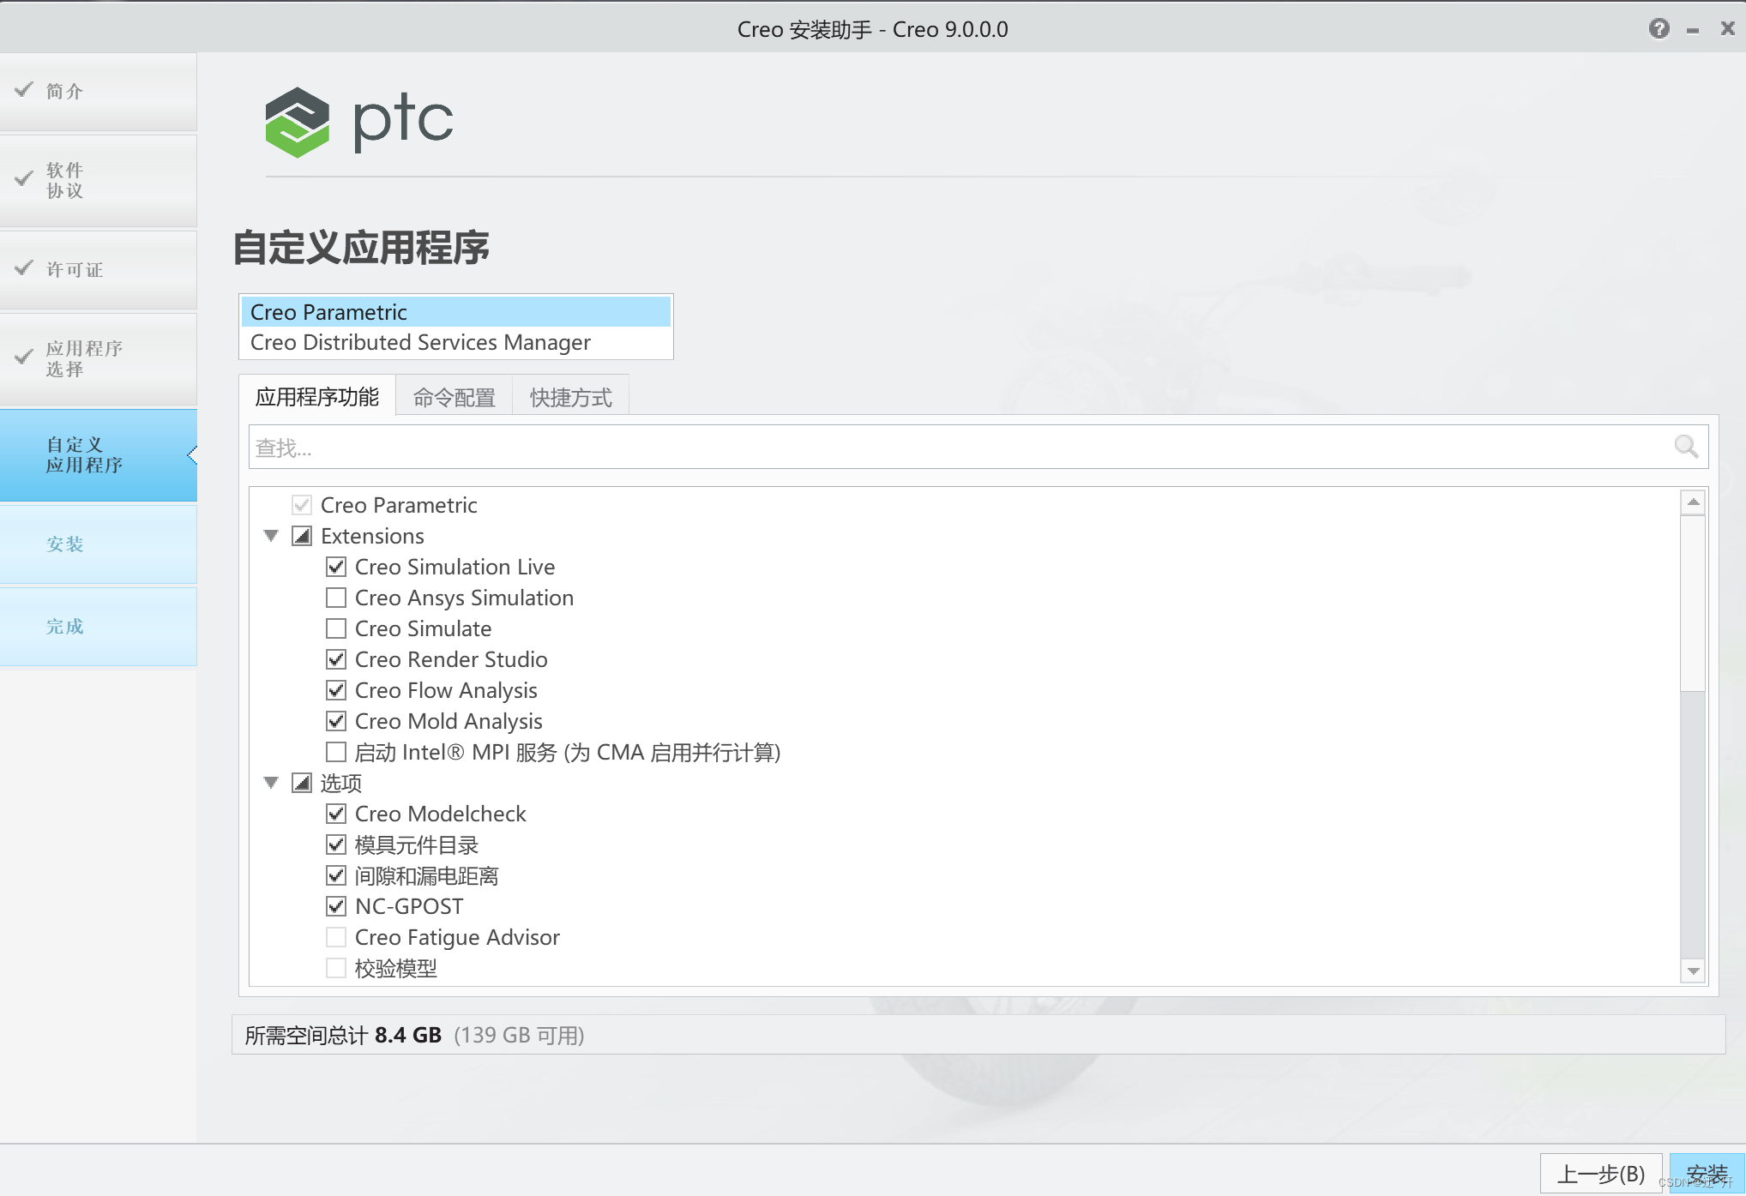Switch to 快捷方式 tab
Screen dimensions: 1746x1196
point(571,397)
